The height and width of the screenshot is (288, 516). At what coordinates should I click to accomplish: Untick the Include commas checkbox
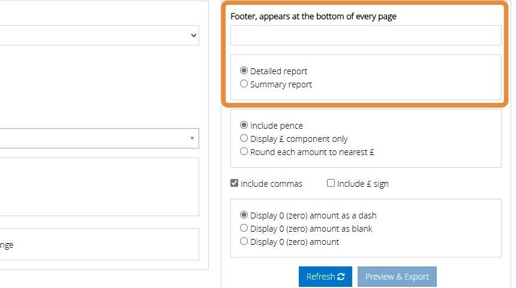pyautogui.click(x=235, y=183)
